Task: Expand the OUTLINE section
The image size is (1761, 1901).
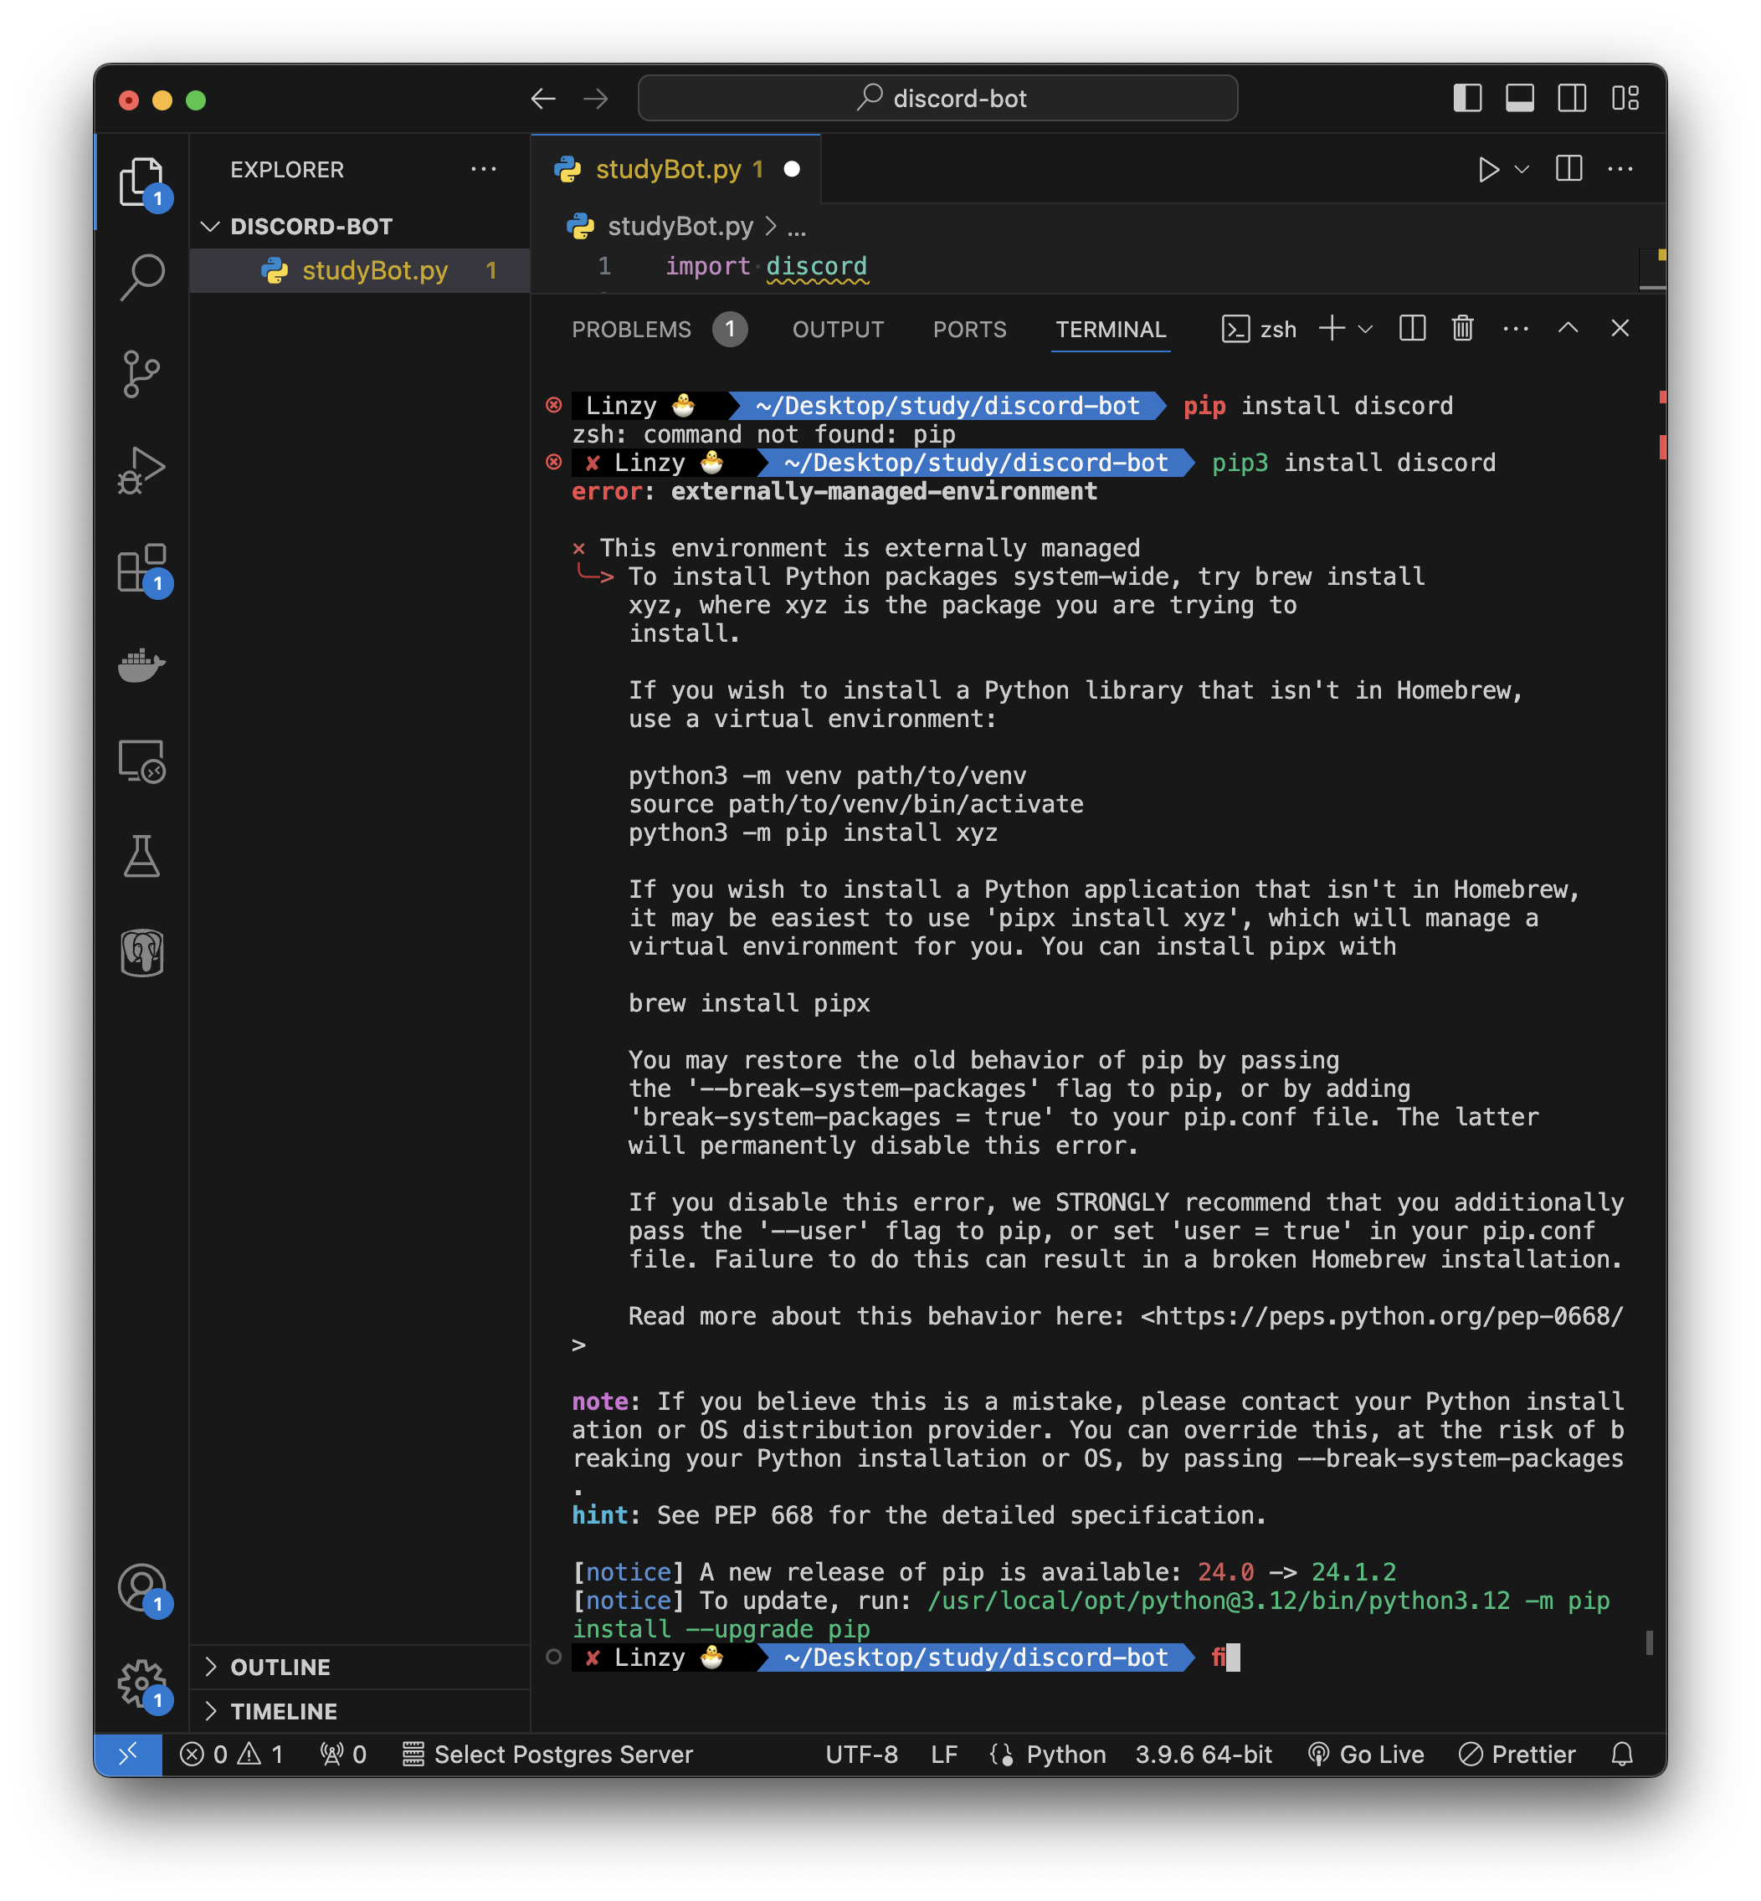Action: click(358, 1667)
